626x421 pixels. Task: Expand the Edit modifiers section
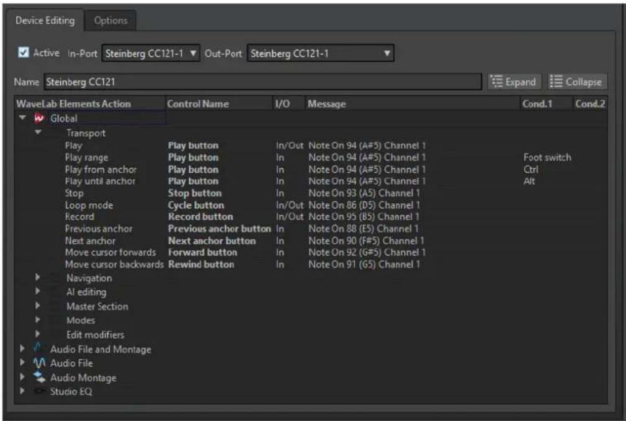37,334
